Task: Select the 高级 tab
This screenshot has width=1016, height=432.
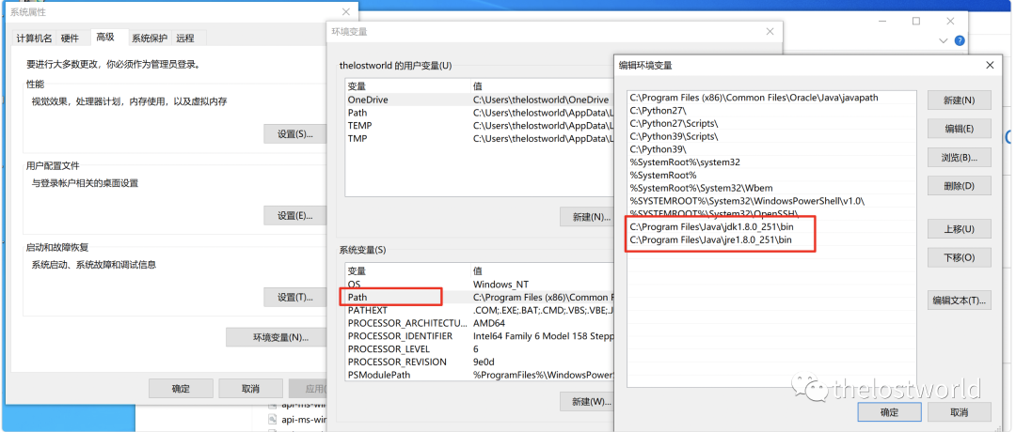Action: pyautogui.click(x=105, y=37)
